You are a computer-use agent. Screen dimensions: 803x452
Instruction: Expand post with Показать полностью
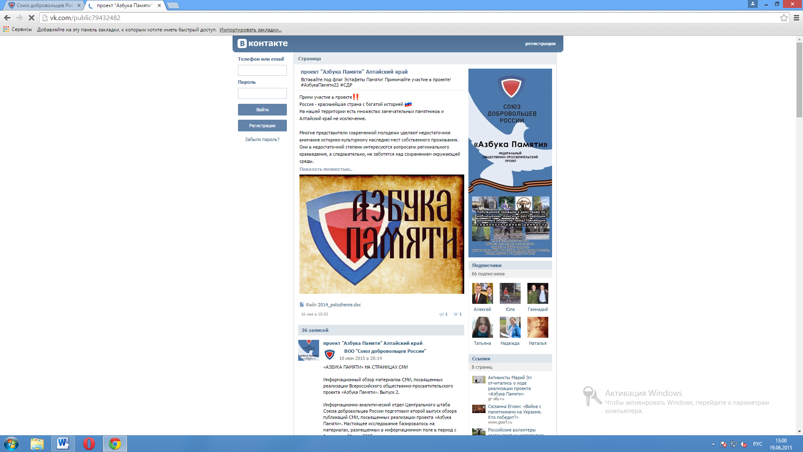click(326, 169)
